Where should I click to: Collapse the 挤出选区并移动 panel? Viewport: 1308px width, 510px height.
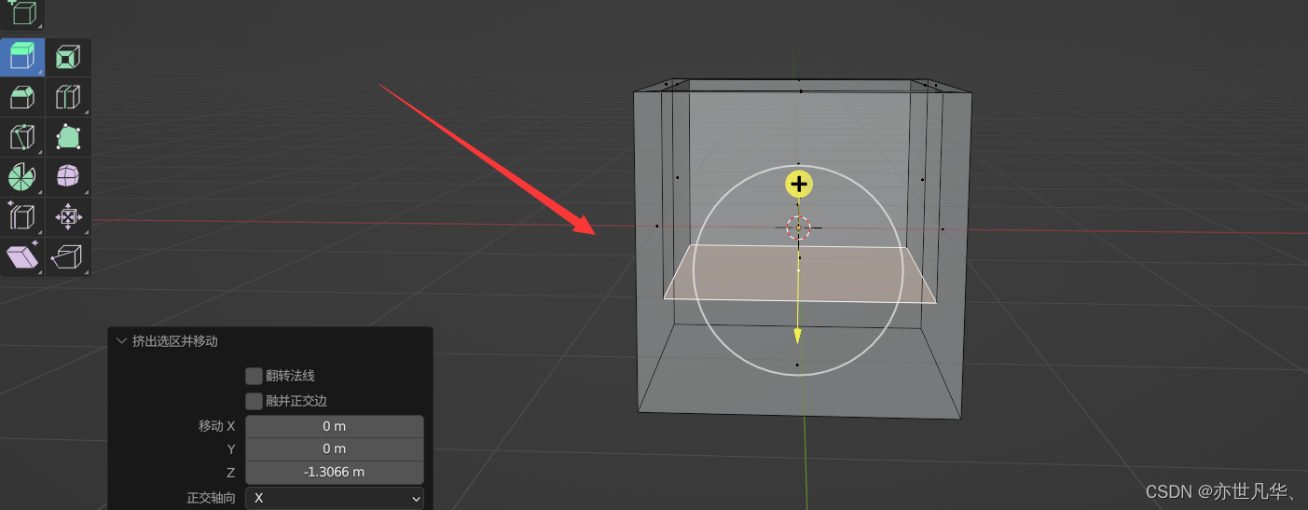click(122, 341)
